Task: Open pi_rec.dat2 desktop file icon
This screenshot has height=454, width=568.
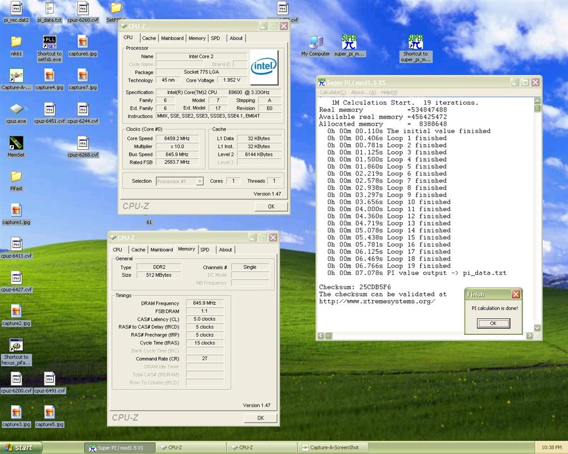Action: coord(16,12)
